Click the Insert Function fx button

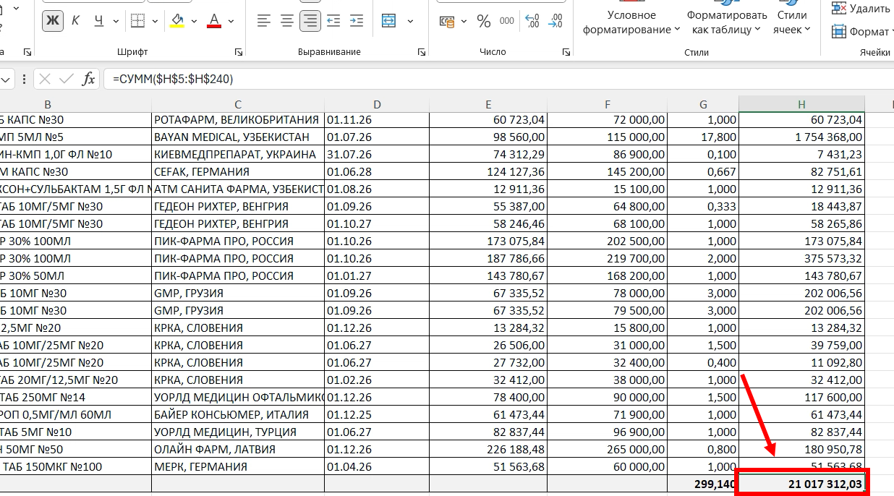[88, 79]
